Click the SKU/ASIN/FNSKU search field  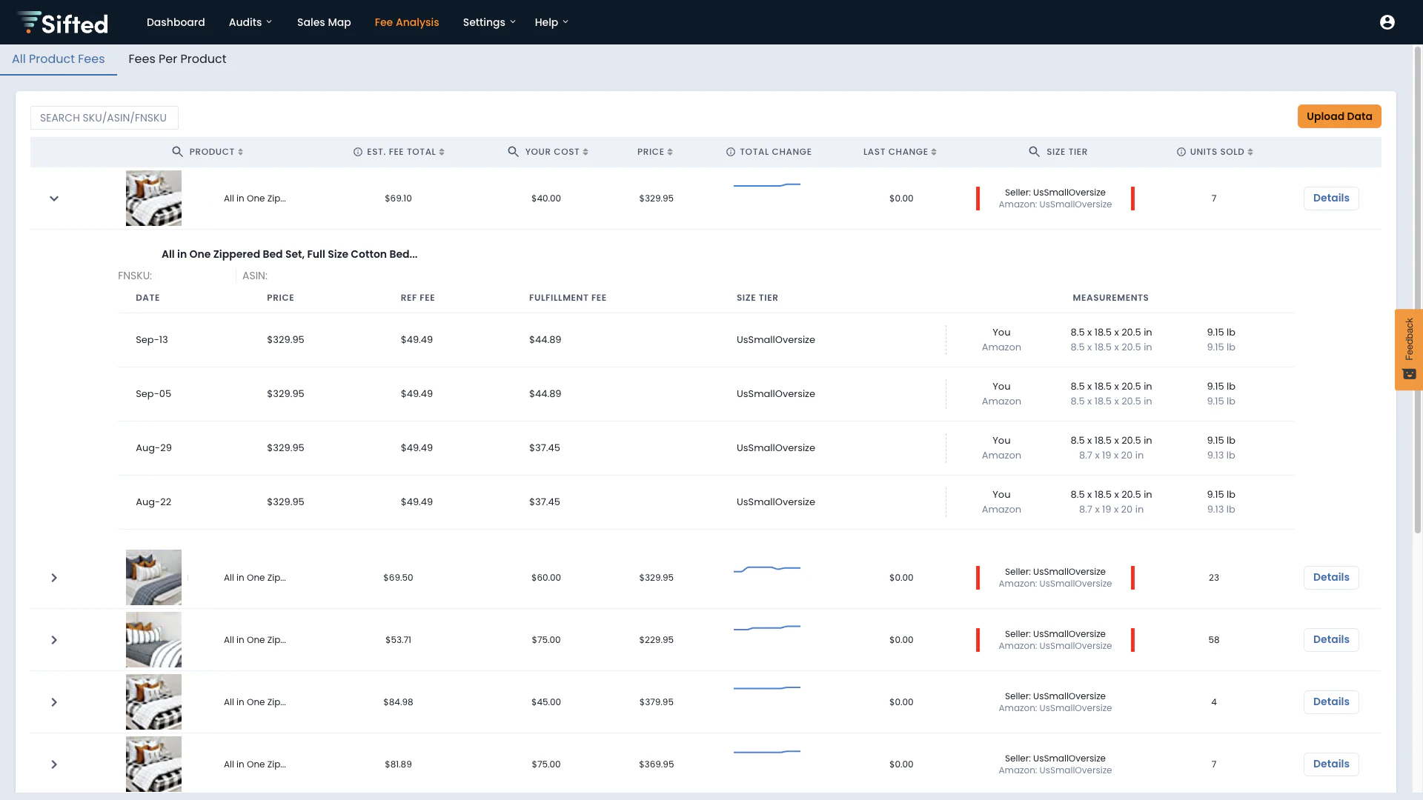click(x=104, y=117)
